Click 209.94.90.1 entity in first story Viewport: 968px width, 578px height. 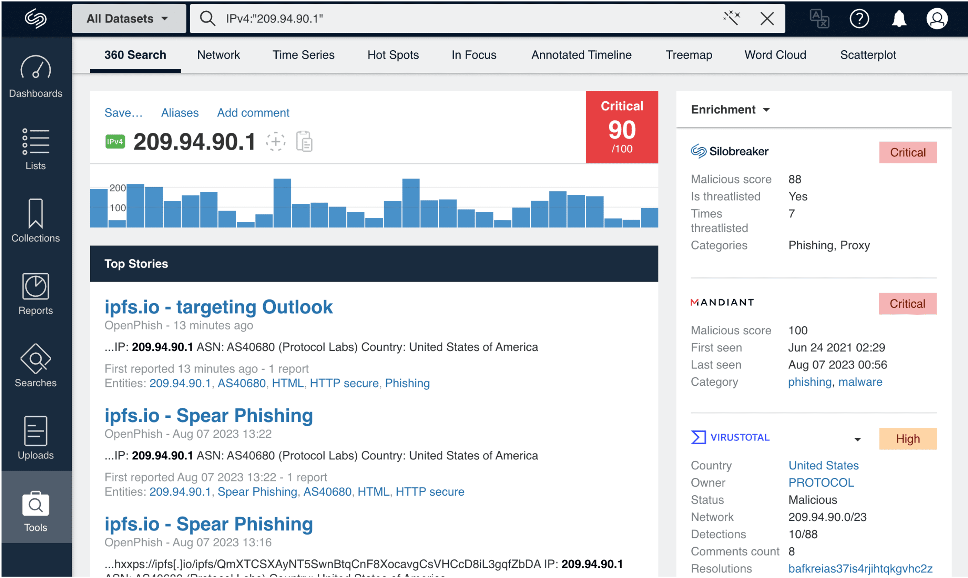click(180, 383)
